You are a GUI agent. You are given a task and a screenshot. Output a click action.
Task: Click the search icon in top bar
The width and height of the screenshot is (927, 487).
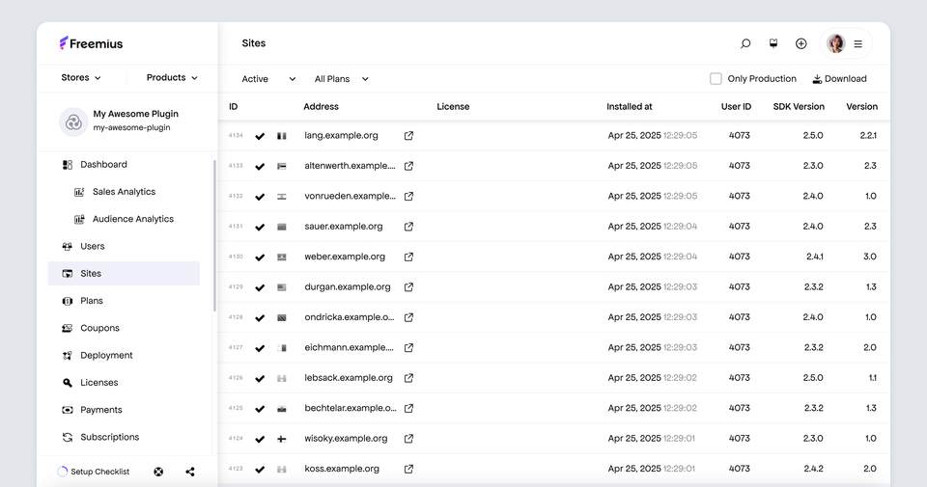[745, 43]
